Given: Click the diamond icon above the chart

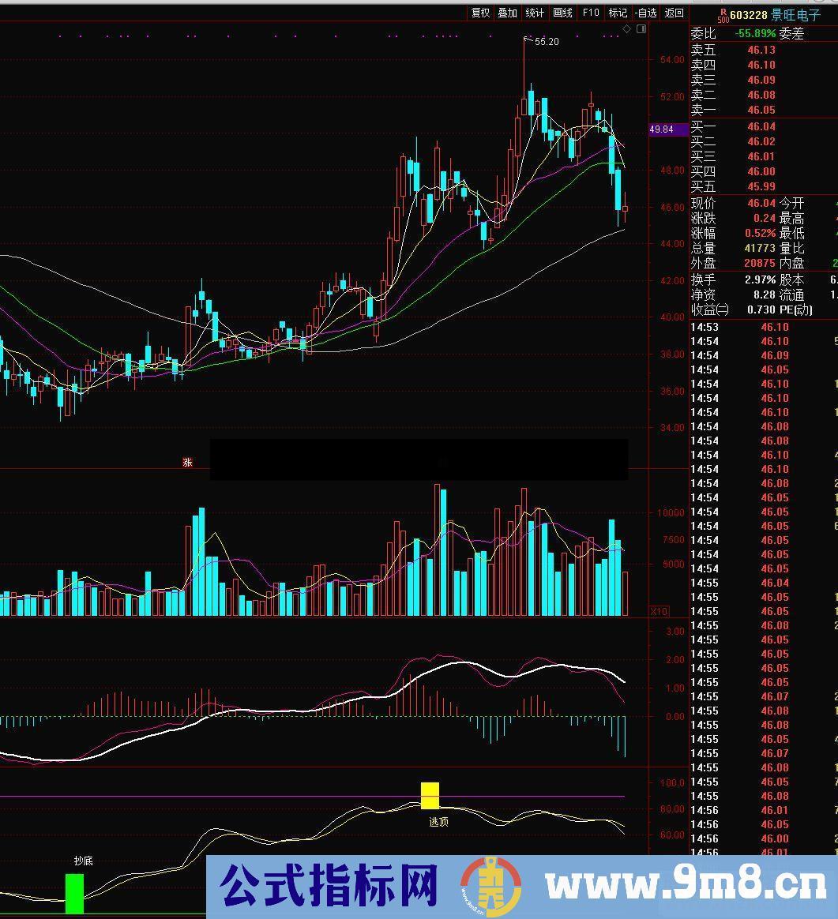Looking at the screenshot, I should point(626,29).
